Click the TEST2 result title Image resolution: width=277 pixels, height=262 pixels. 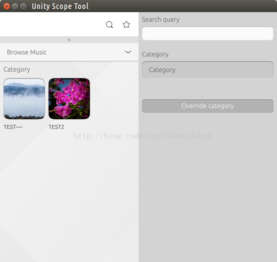56,127
